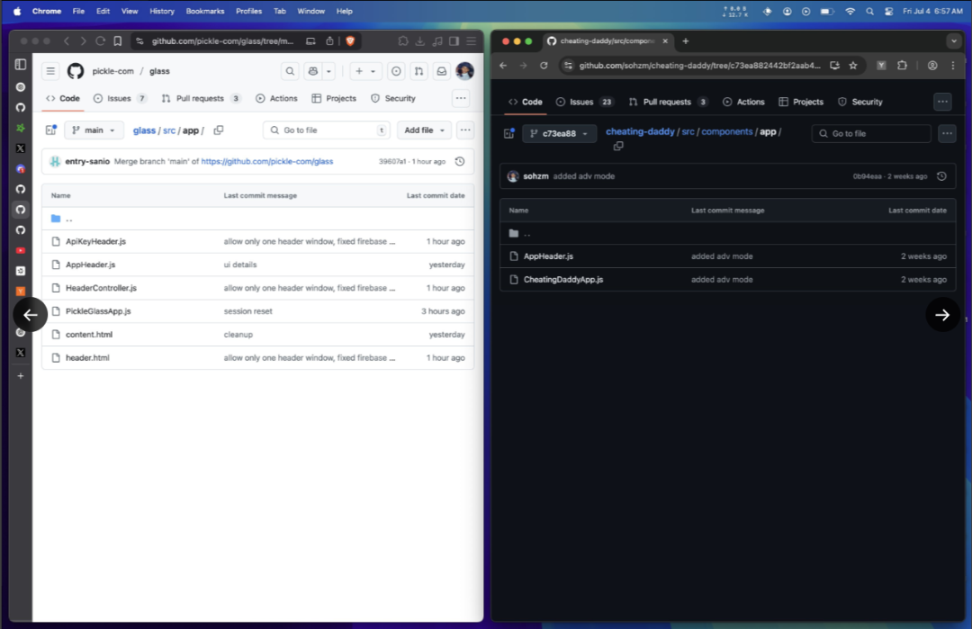
Task: Expand Copilot dropdown arrow in glass header
Action: coord(329,71)
